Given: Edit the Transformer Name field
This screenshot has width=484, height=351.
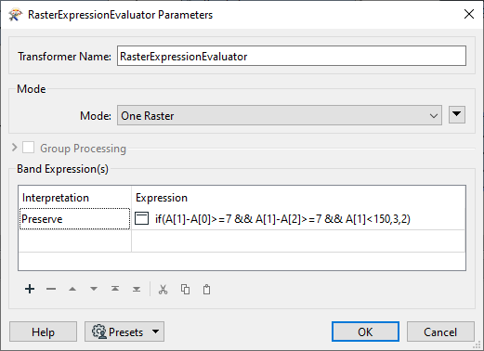Looking at the screenshot, I should [x=292, y=56].
